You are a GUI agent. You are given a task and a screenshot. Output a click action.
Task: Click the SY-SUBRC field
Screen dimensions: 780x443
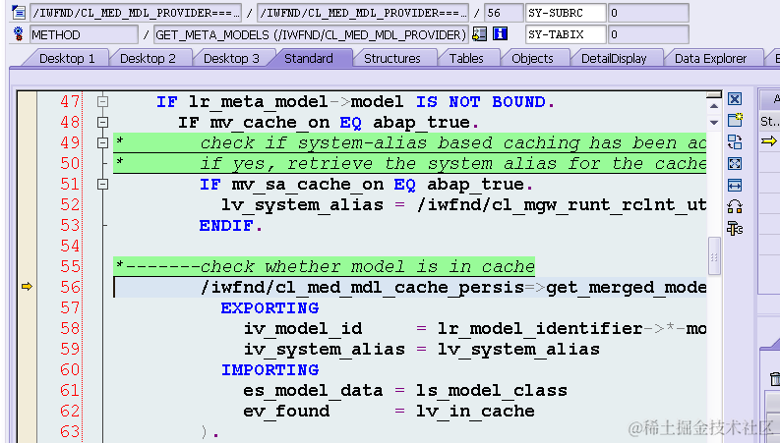click(566, 13)
